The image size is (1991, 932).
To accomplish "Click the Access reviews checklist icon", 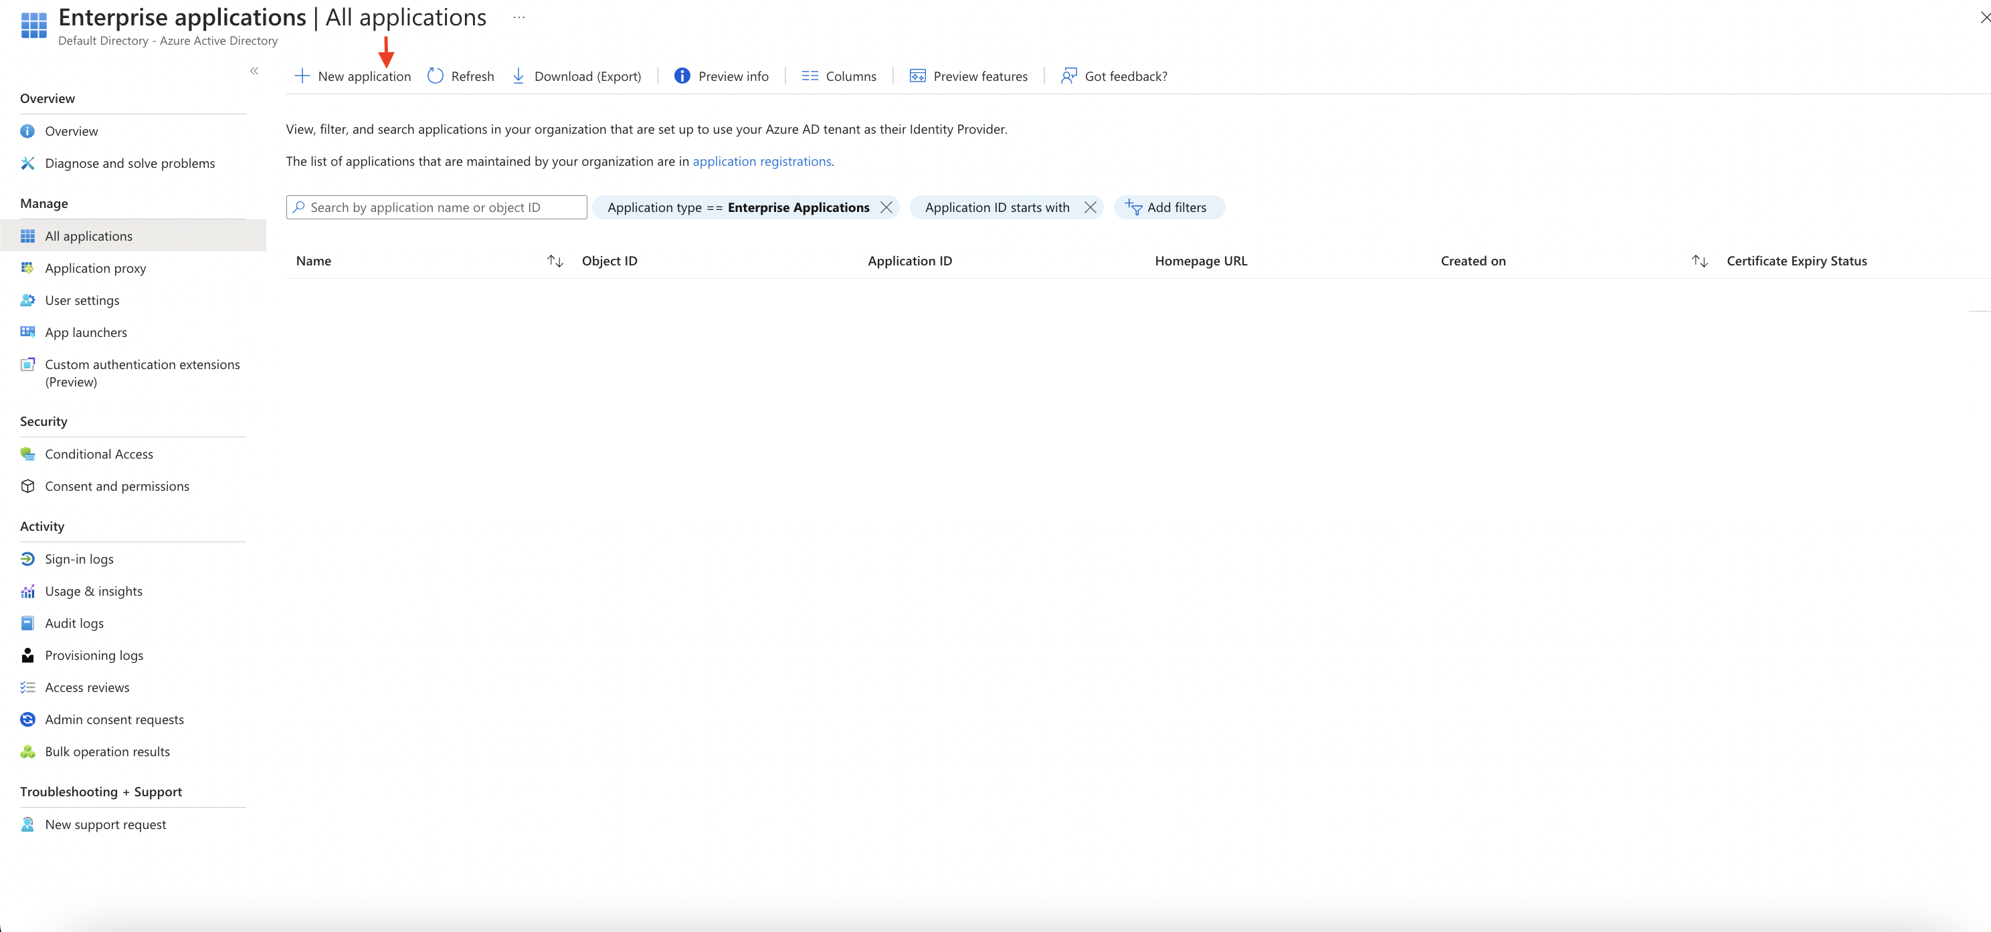I will click(28, 687).
